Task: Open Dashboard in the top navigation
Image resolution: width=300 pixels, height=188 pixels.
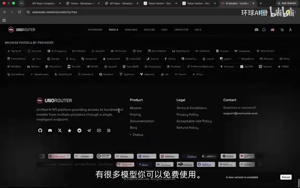Action: [95, 30]
